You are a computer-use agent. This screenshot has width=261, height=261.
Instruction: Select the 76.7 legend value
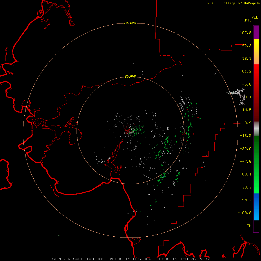[x=247, y=58]
